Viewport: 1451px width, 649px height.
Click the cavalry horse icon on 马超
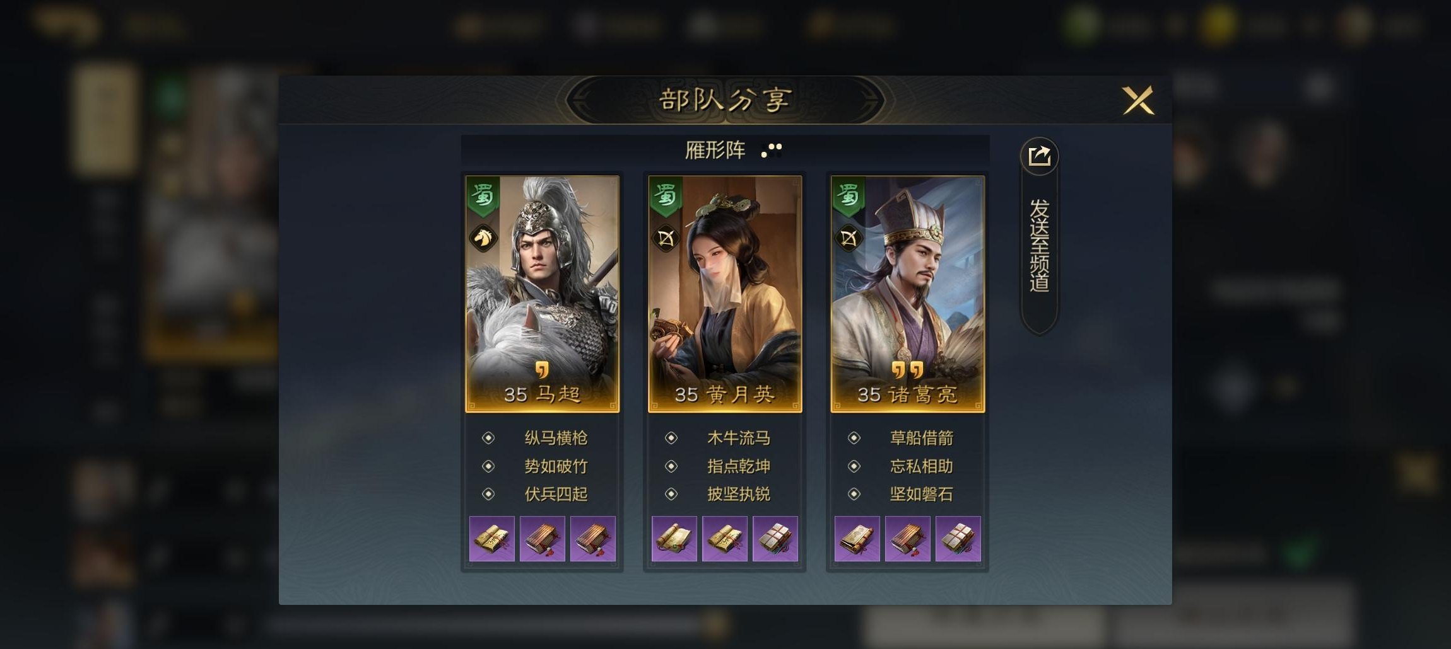point(484,238)
